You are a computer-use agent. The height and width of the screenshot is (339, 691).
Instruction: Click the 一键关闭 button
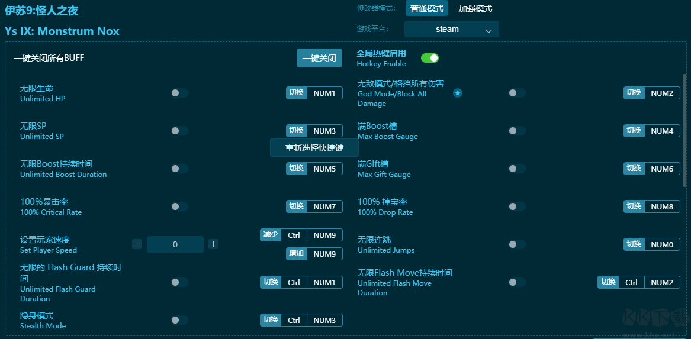click(320, 58)
